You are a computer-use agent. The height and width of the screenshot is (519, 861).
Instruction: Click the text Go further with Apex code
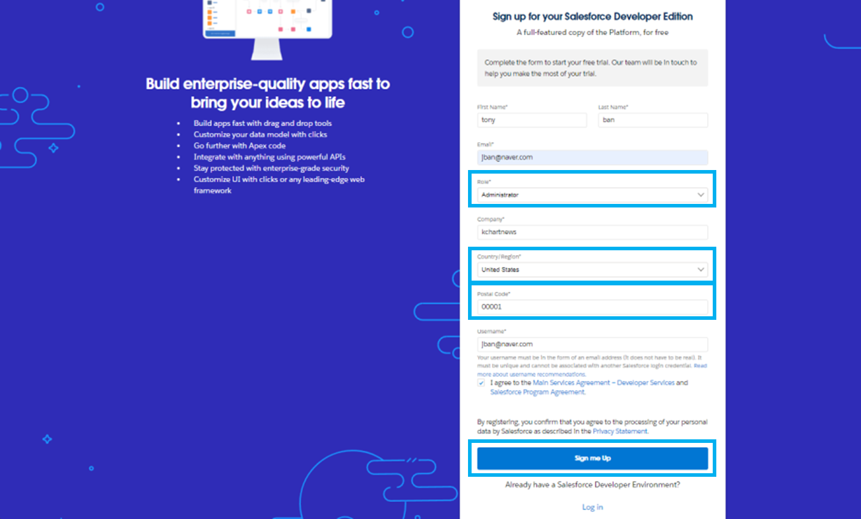239,146
